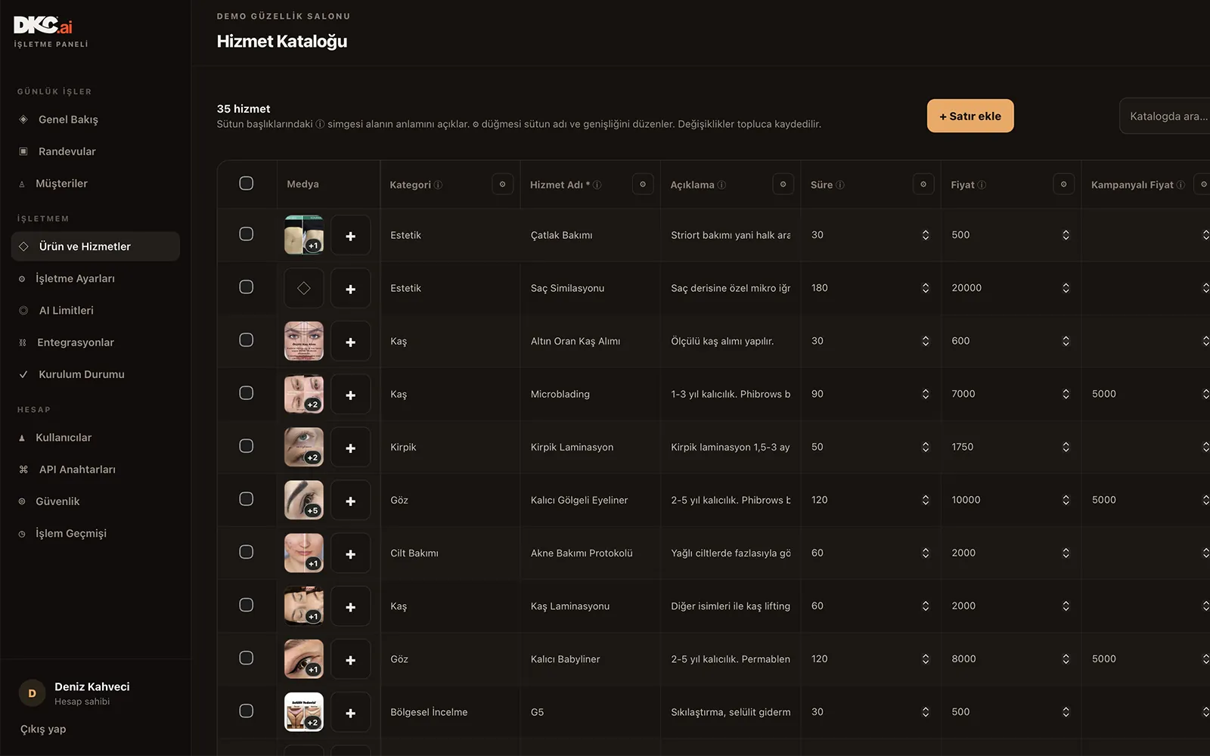
Task: Toggle the select-all checkbox in table header
Action: (x=246, y=183)
